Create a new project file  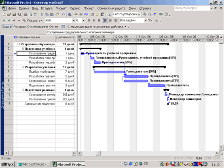(x=4, y=14)
